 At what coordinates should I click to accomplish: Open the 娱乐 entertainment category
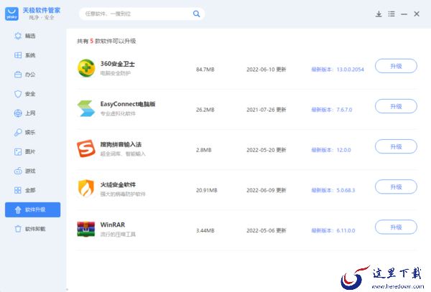(24, 132)
